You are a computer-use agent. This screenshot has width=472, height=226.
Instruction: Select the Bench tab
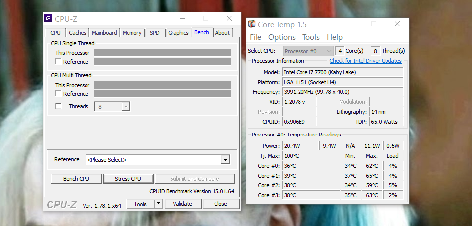(x=202, y=32)
